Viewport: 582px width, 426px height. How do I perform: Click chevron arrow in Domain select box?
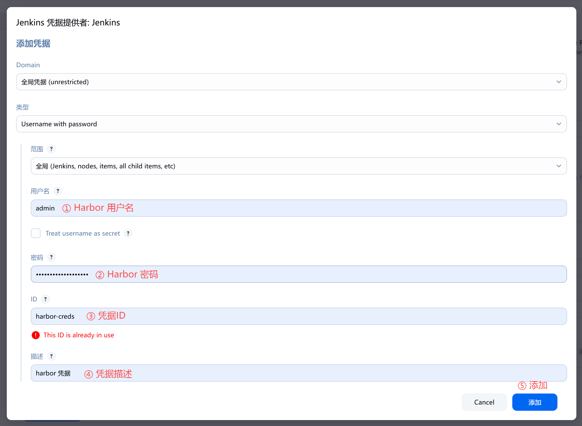click(559, 82)
